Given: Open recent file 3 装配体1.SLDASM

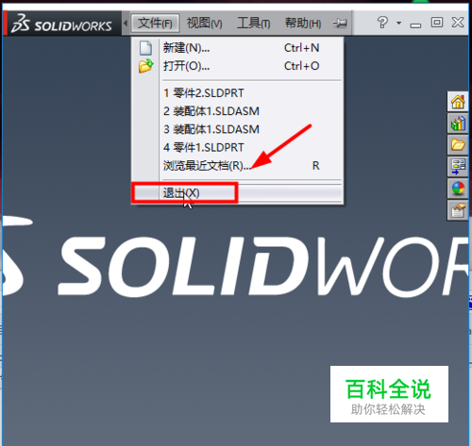Looking at the screenshot, I should tap(237, 129).
